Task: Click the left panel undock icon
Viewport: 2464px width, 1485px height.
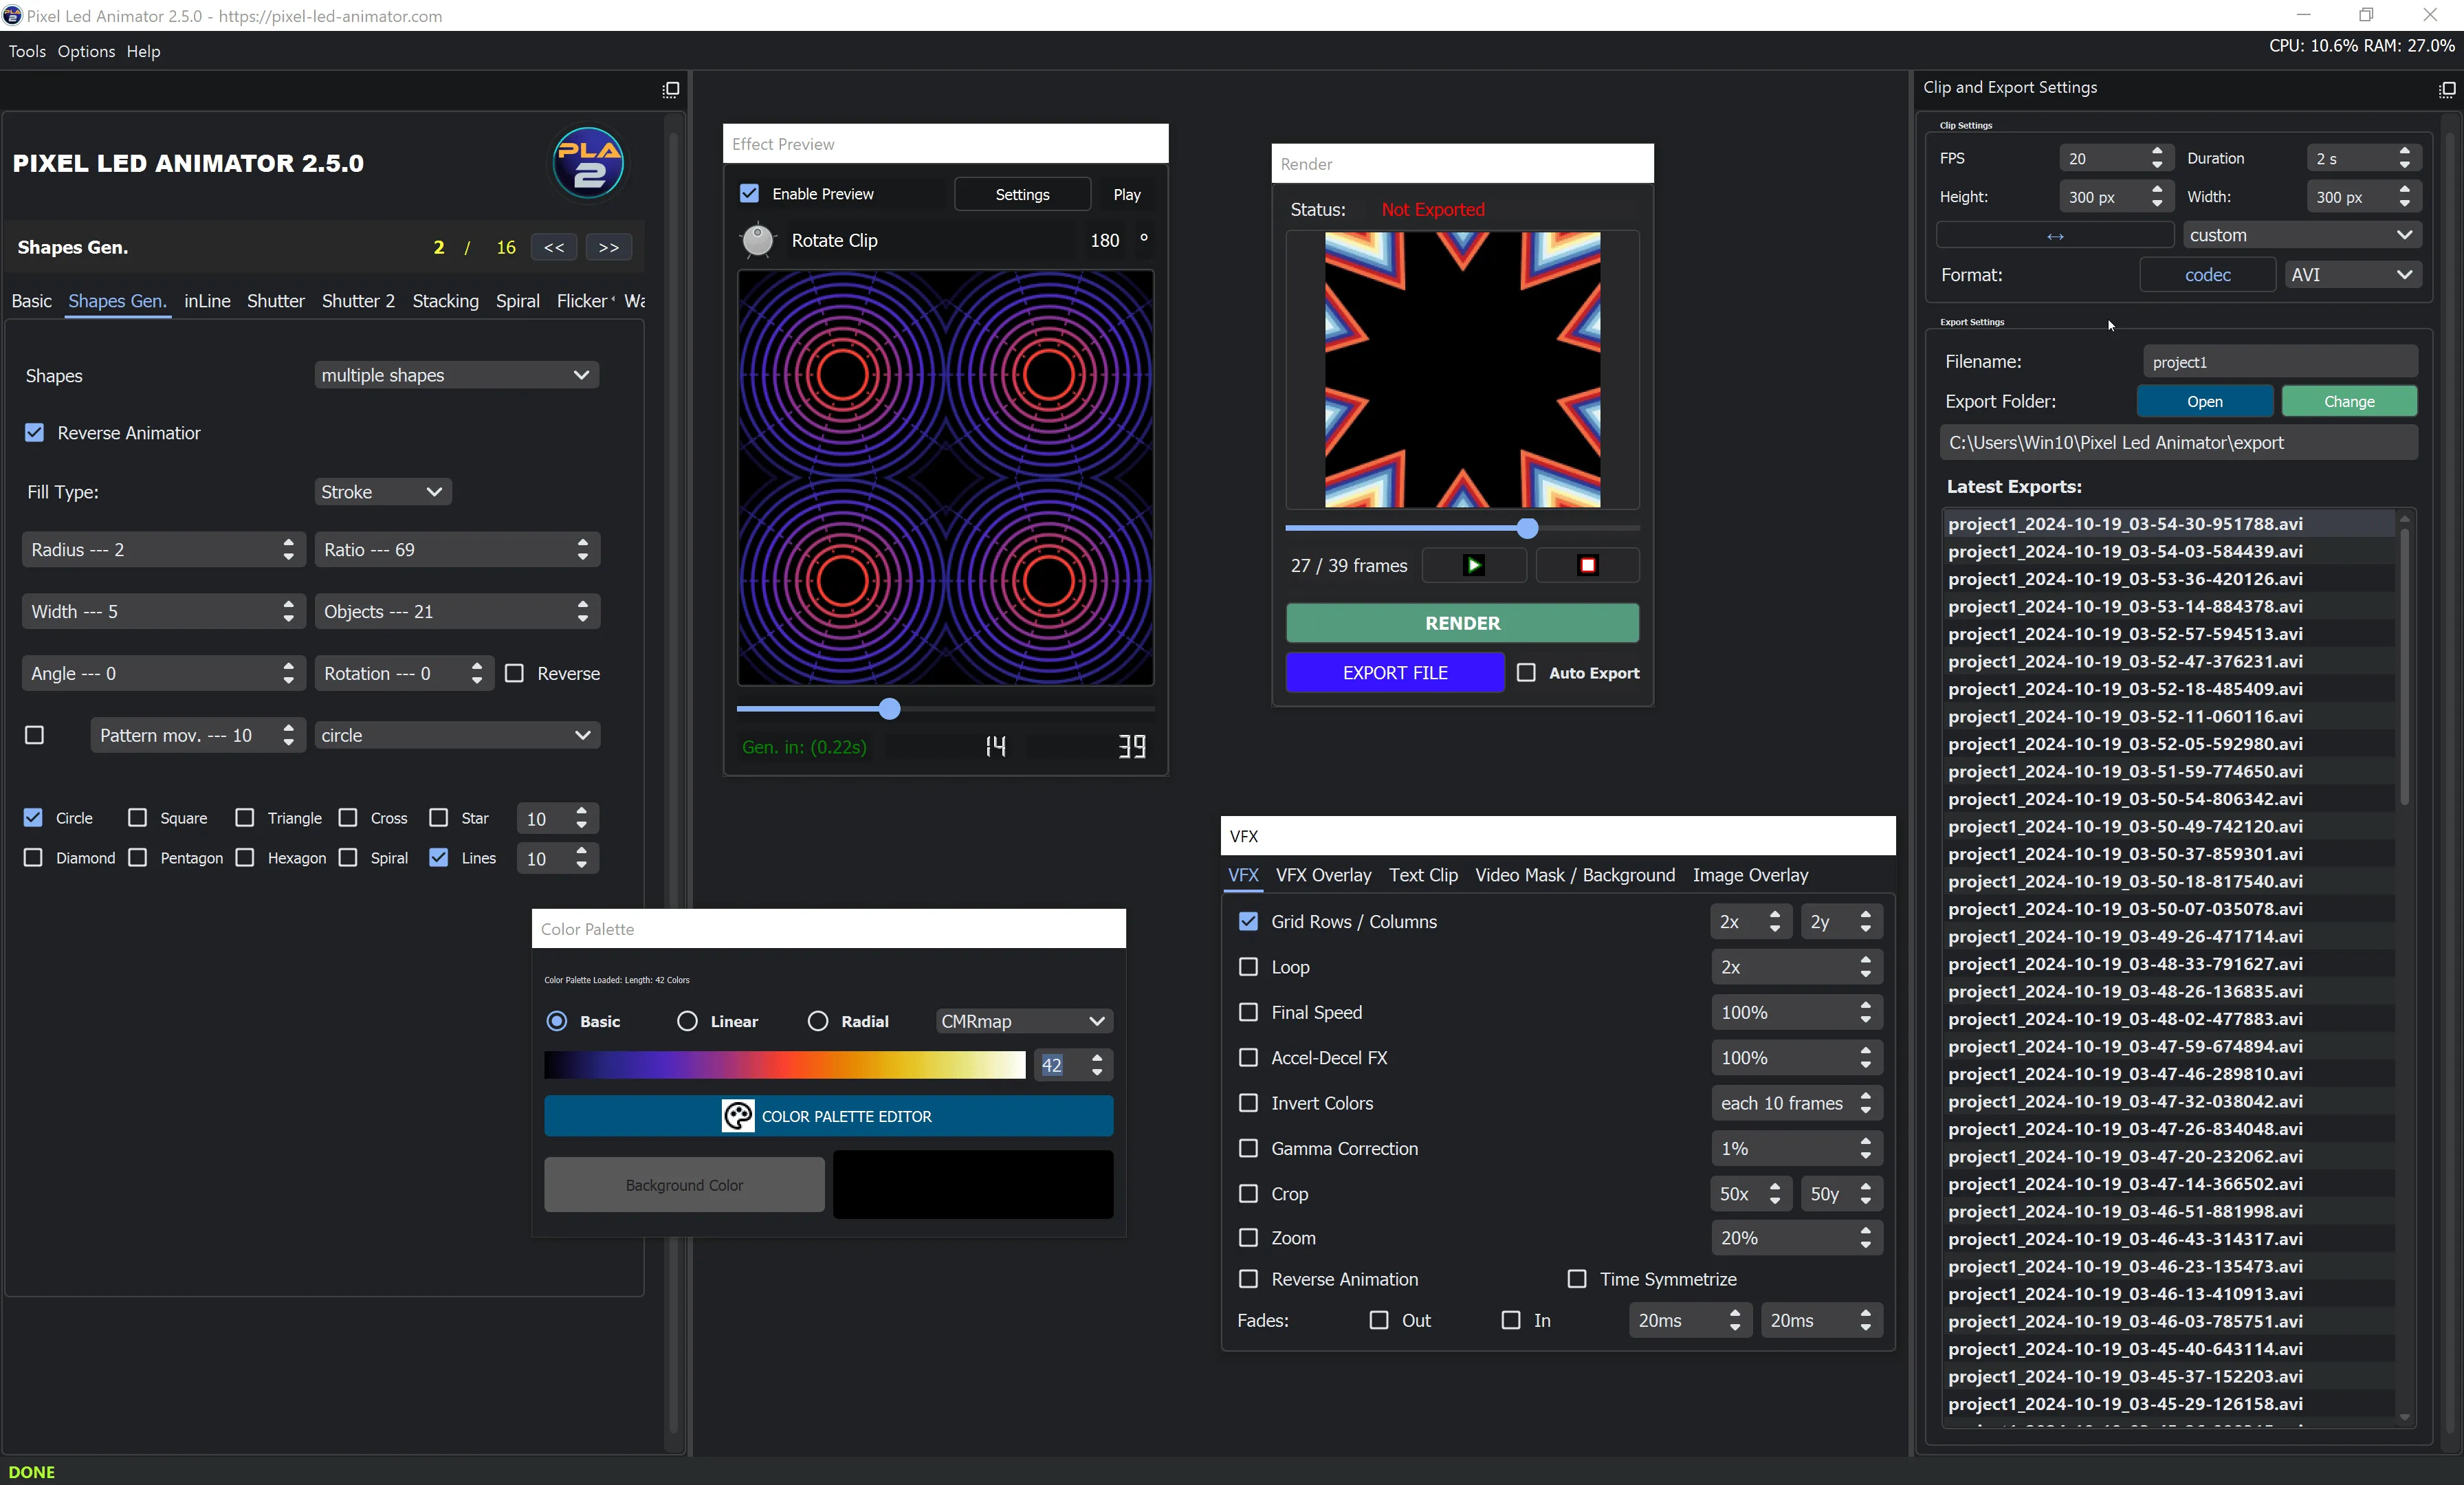Action: point(671,90)
